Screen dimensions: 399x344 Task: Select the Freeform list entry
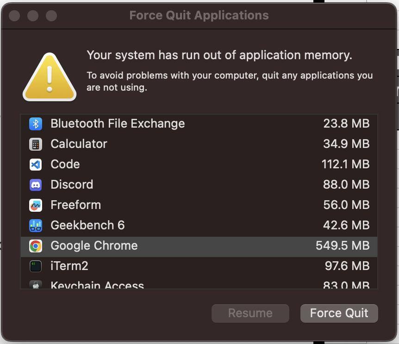[75, 205]
